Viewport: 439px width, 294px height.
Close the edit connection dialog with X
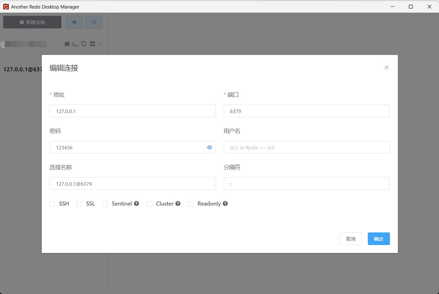(386, 68)
